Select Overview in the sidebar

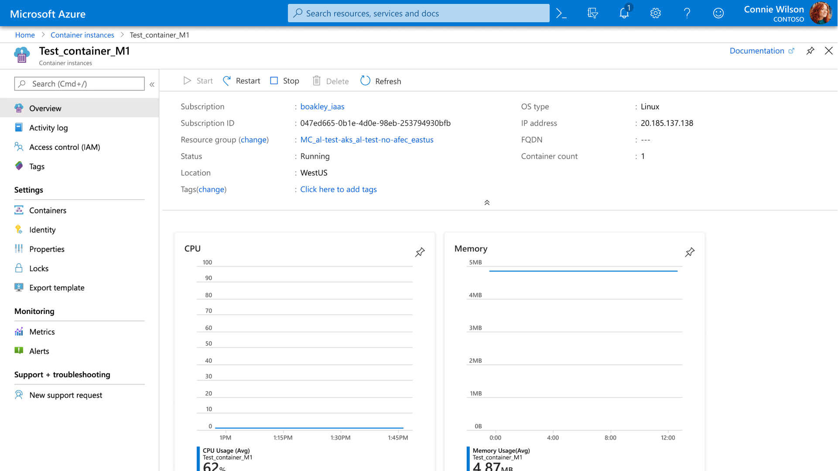[x=79, y=108]
